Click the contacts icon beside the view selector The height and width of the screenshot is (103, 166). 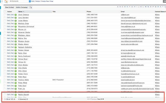(6, 2)
